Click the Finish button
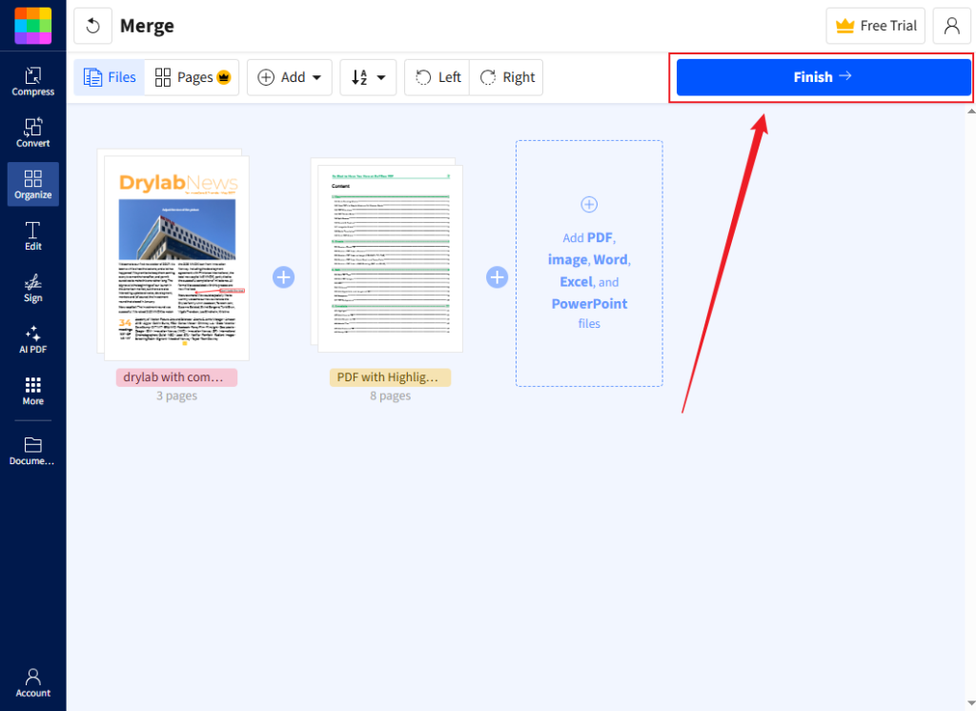Screen dimensions: 976x711 point(822,77)
